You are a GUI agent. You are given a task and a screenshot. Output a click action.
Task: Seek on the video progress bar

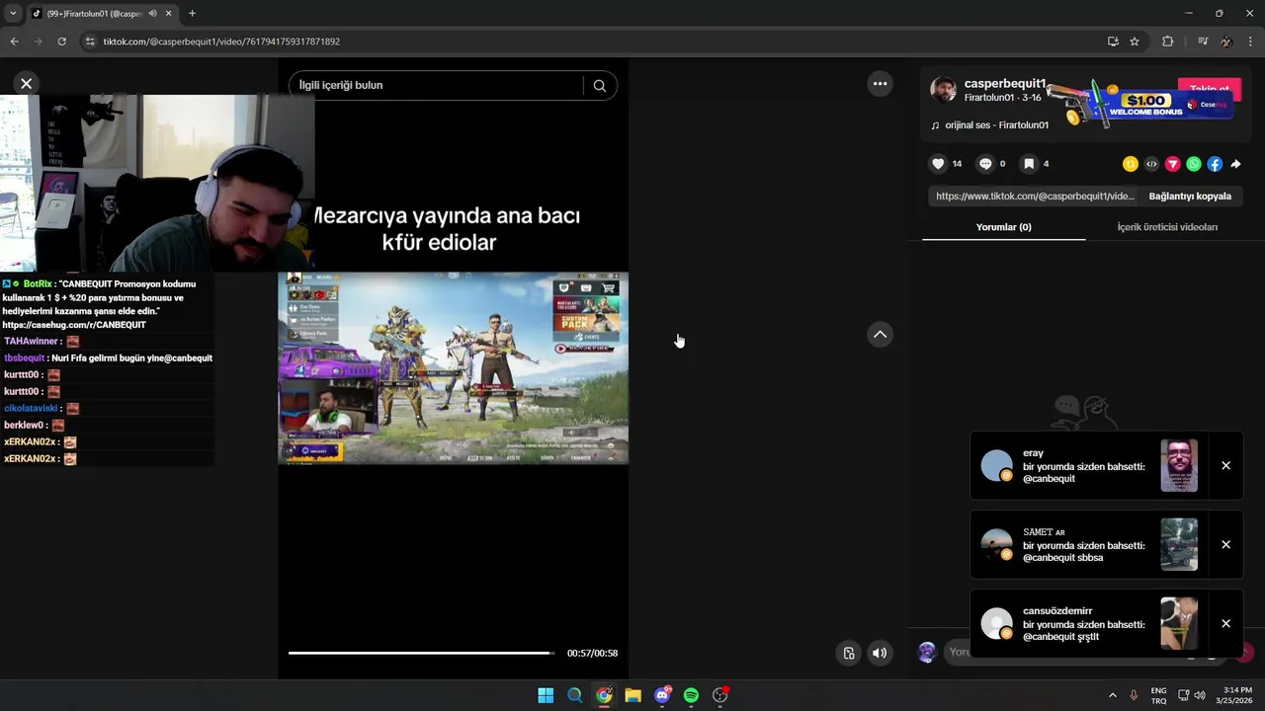pyautogui.click(x=422, y=653)
